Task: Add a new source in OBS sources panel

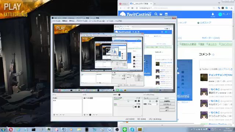Action: click(84, 115)
